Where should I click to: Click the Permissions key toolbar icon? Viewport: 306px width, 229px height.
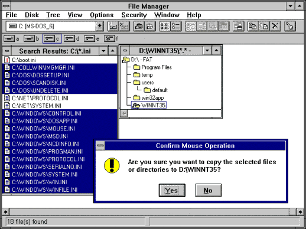[290, 26]
